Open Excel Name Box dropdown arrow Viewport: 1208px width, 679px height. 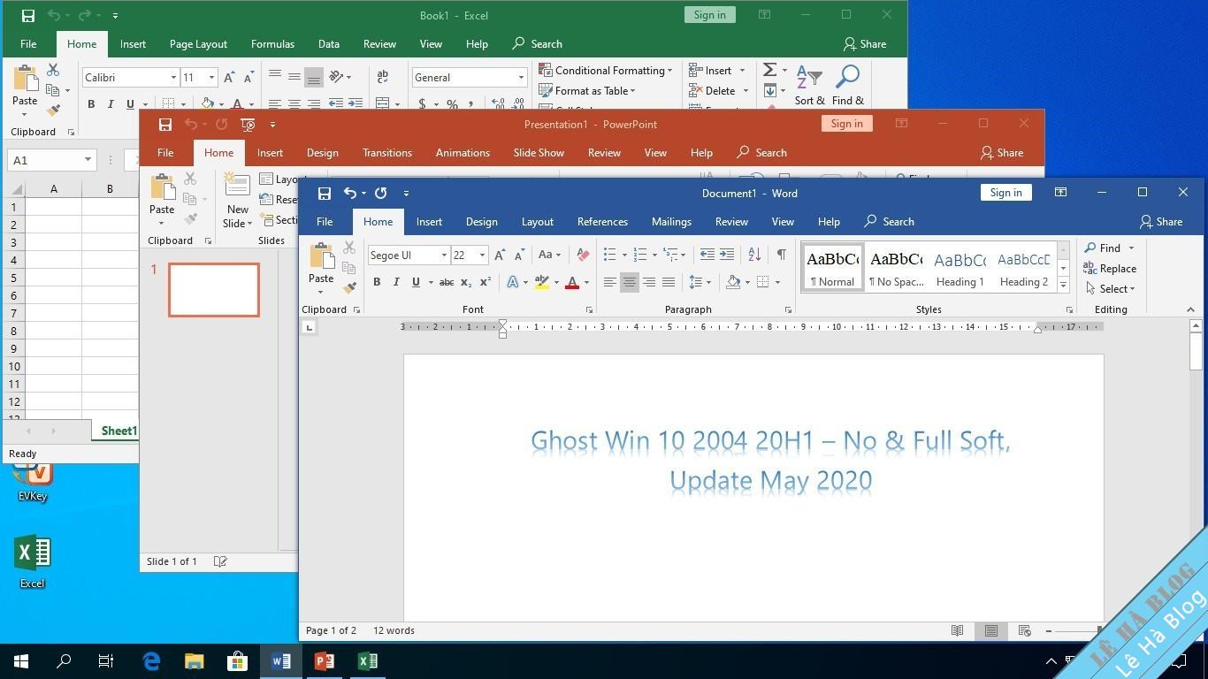click(x=88, y=160)
